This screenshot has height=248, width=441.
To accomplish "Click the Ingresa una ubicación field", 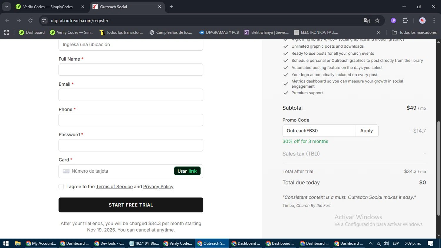I will click(131, 45).
